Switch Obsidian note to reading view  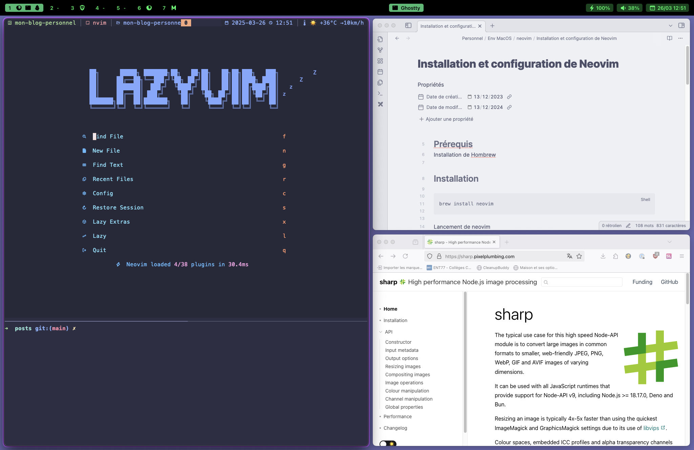click(670, 38)
